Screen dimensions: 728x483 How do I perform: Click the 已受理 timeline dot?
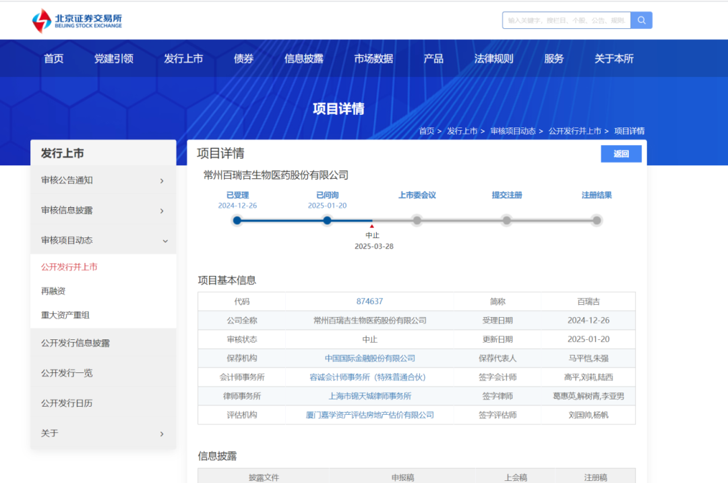pyautogui.click(x=237, y=220)
